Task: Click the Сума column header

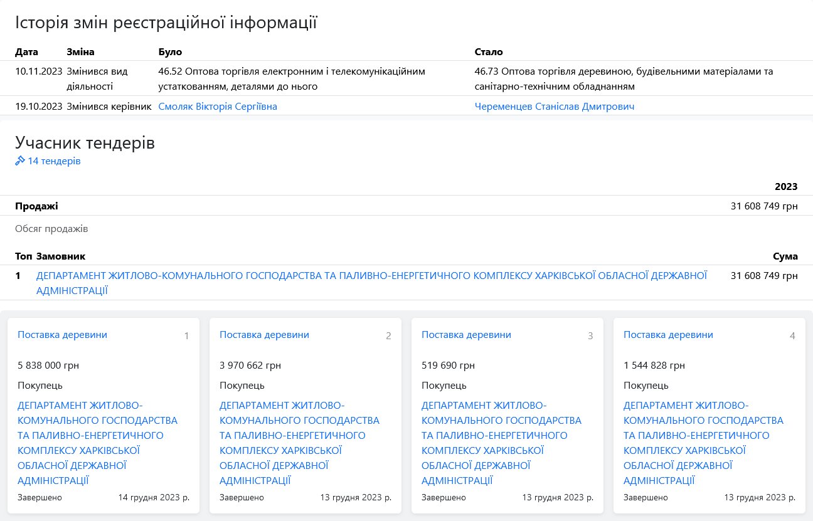Action: 785,256
